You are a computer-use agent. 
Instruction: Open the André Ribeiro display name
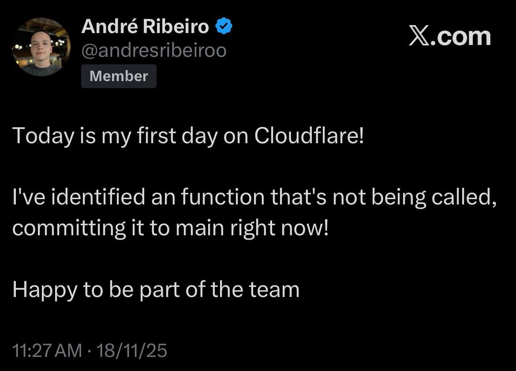click(x=145, y=27)
